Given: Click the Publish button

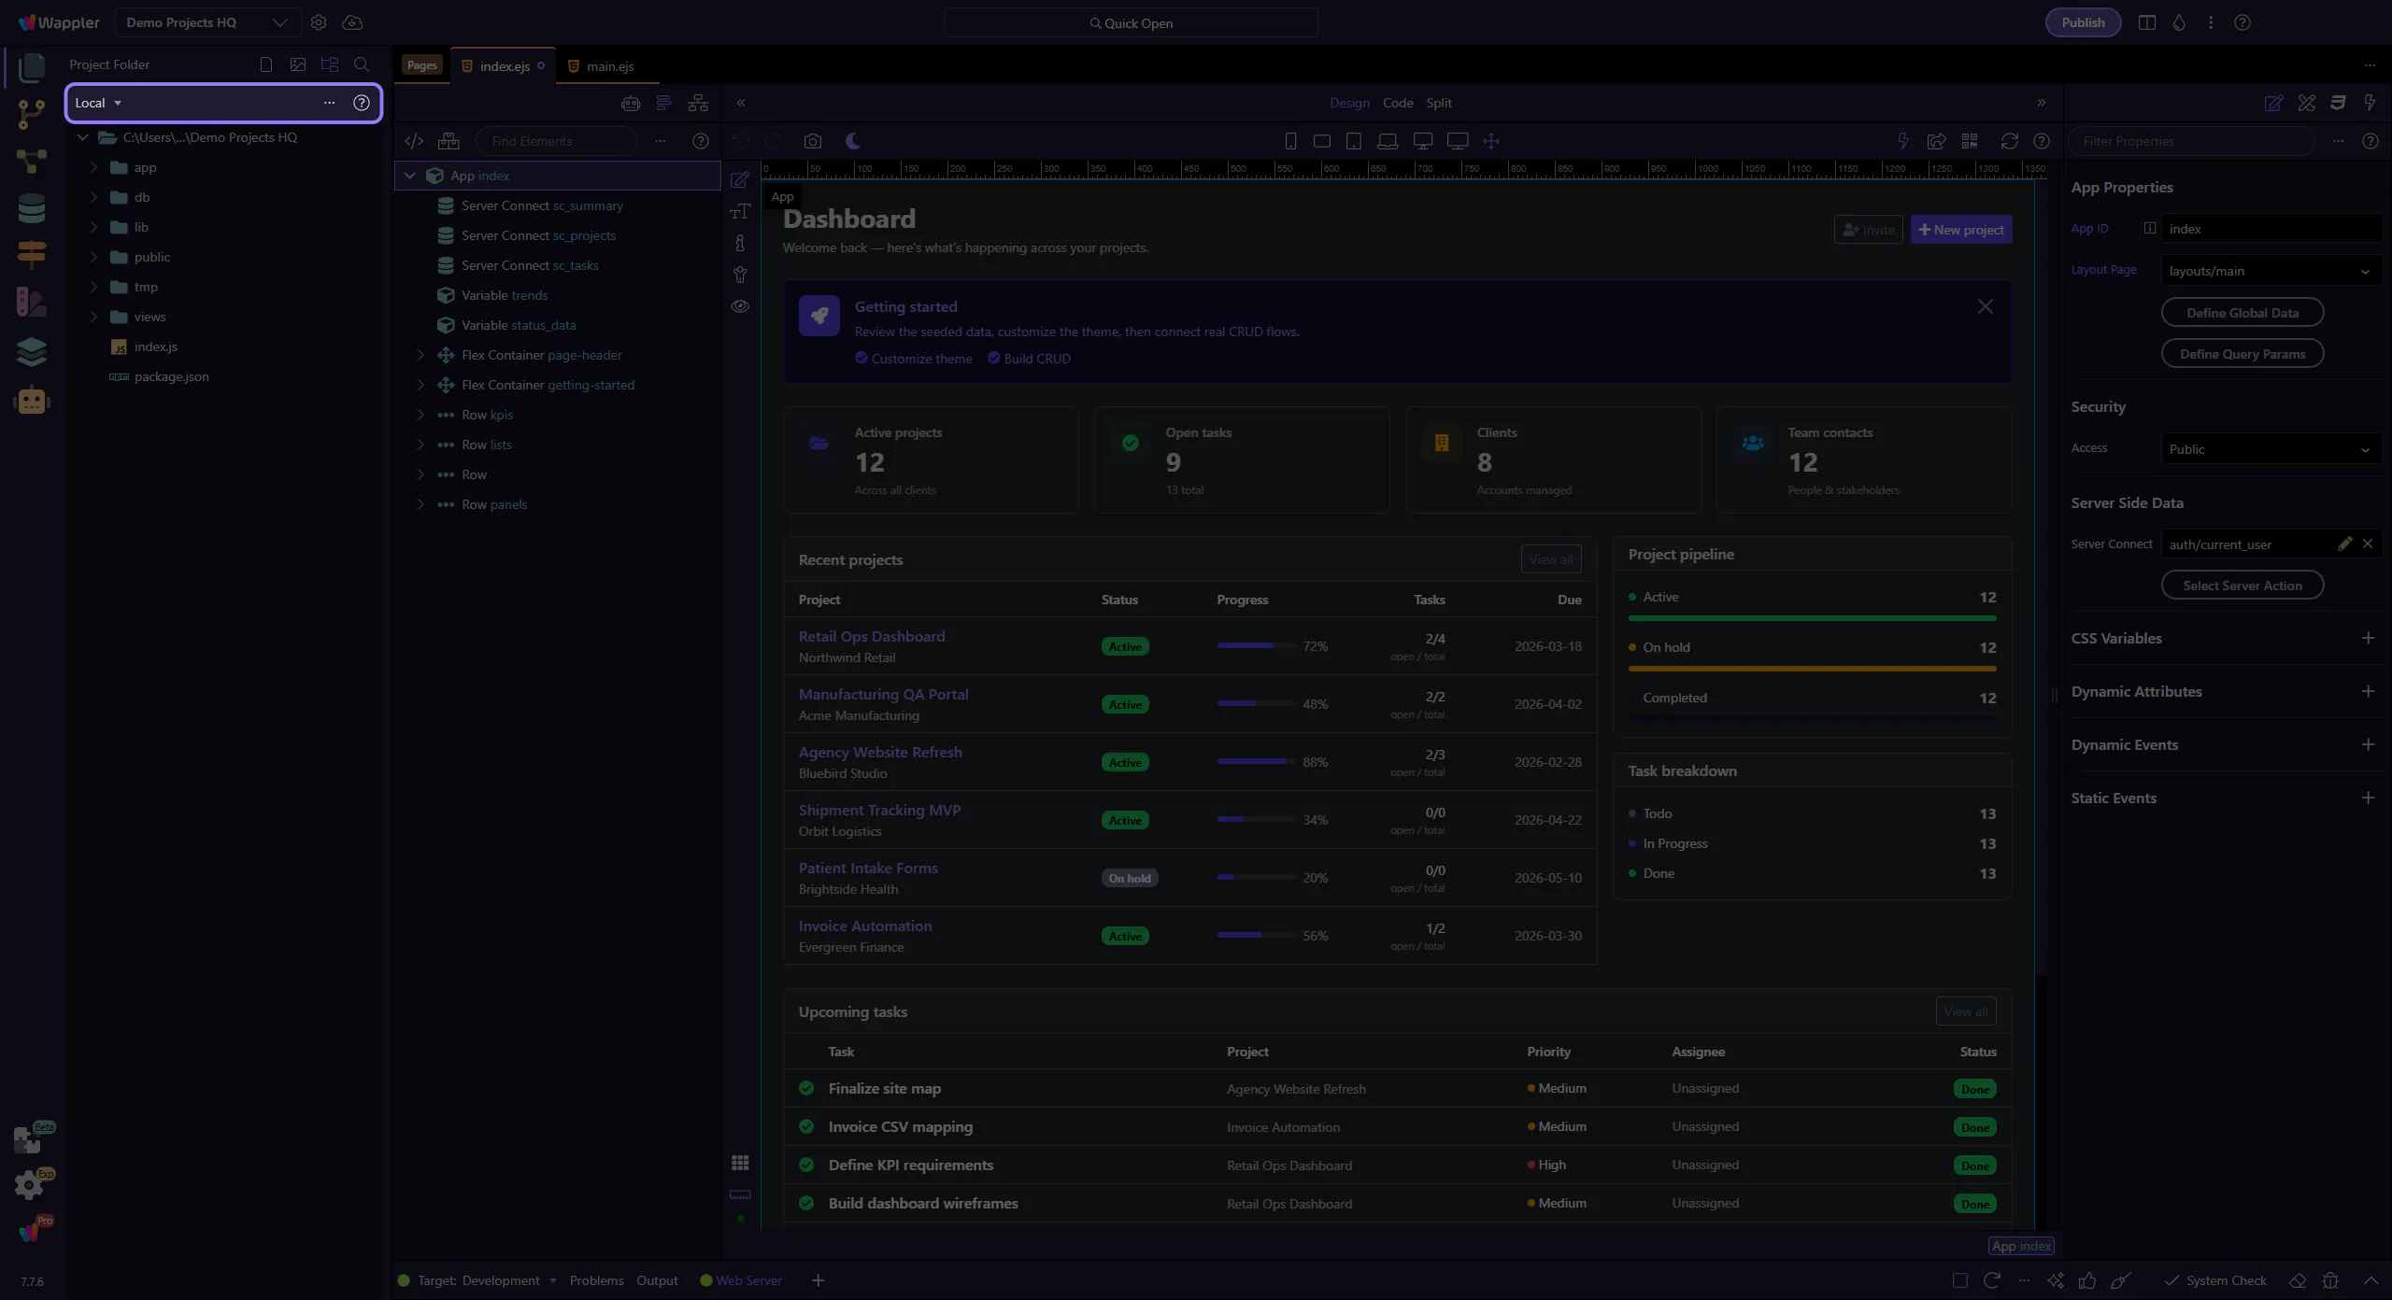Looking at the screenshot, I should pos(2083,22).
